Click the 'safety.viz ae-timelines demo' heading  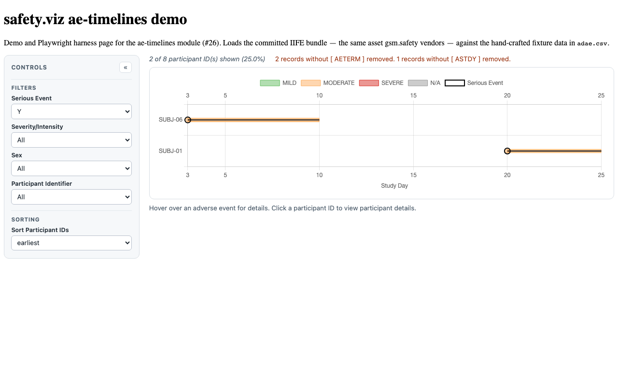[96, 19]
